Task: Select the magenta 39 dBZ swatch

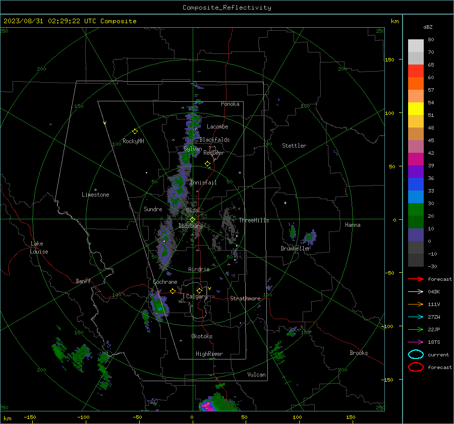Action: point(416,159)
